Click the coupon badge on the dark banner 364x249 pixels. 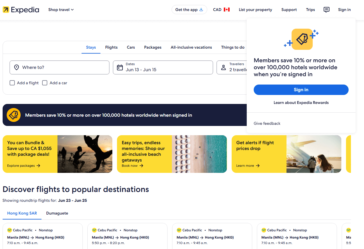tap(14, 115)
